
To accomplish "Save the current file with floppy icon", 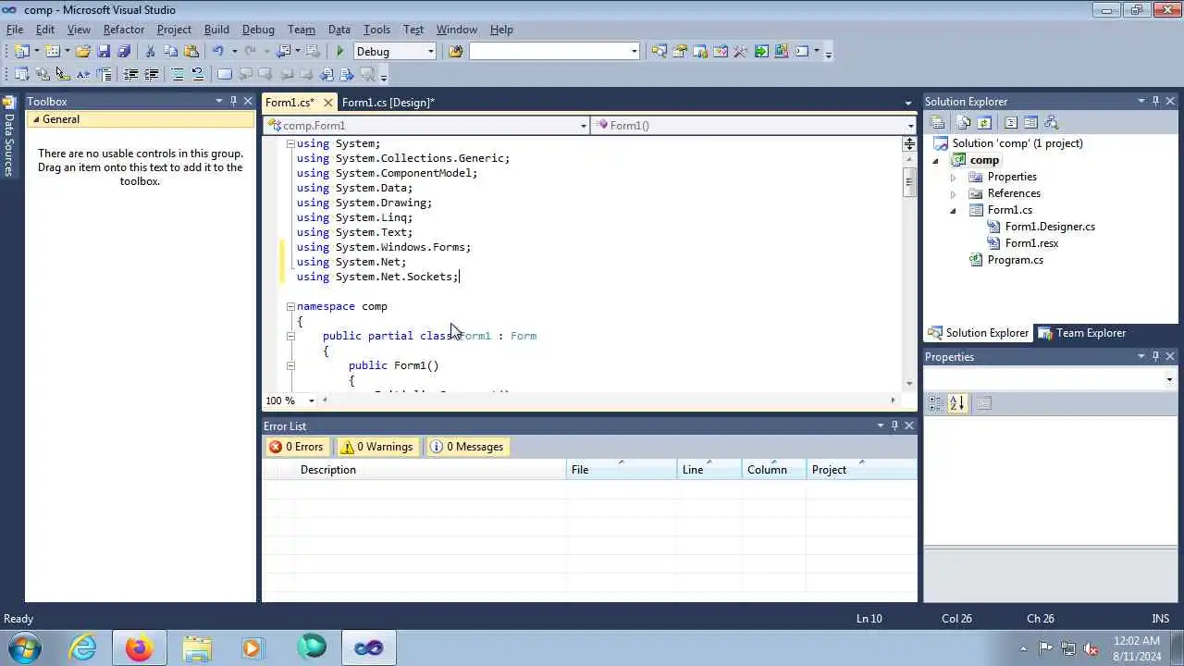I will point(104,52).
